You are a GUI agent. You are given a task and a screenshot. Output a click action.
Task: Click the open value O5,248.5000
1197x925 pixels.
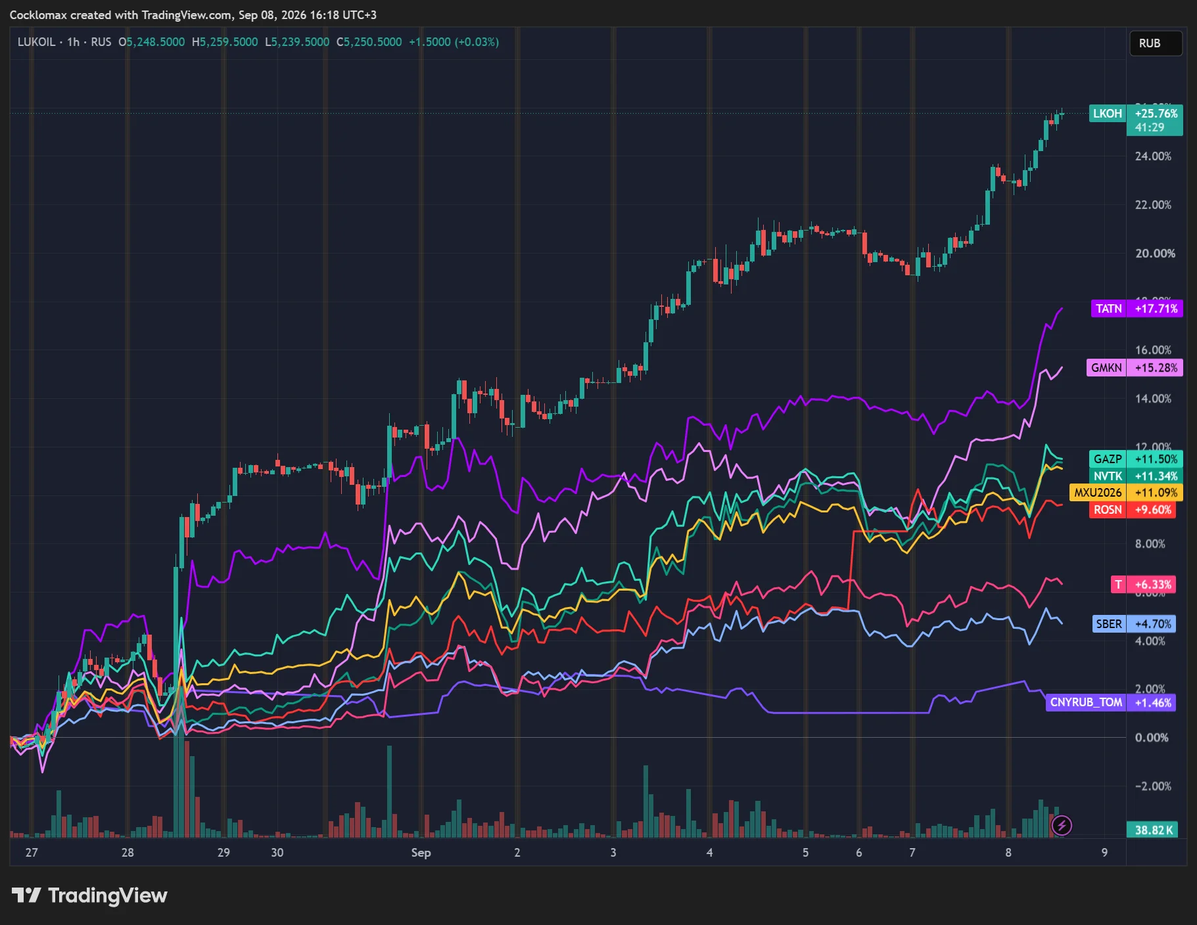coord(152,42)
